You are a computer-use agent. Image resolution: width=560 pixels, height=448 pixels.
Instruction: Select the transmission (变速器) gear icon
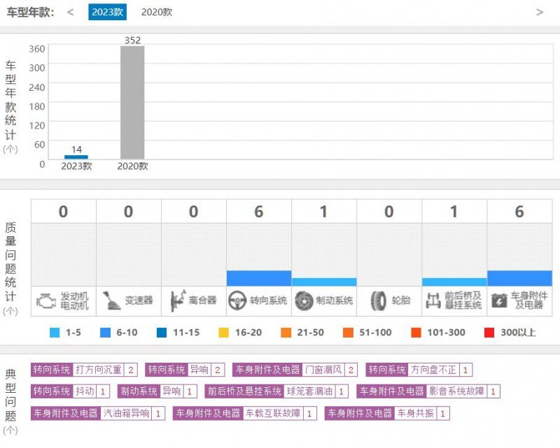click(111, 301)
